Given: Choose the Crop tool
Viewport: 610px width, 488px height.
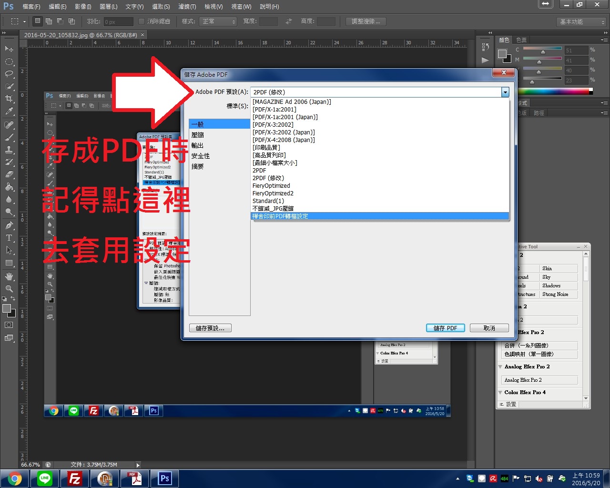Looking at the screenshot, I should click(9, 99).
